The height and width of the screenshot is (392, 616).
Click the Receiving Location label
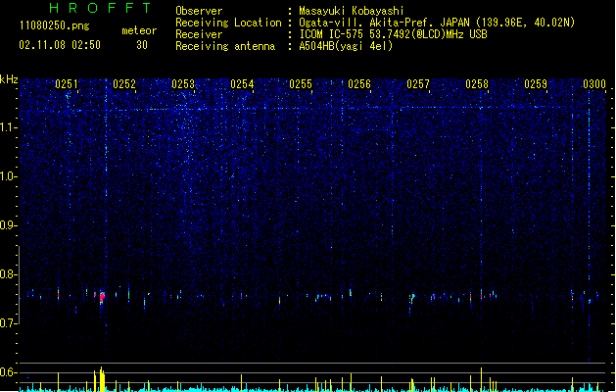point(228,23)
